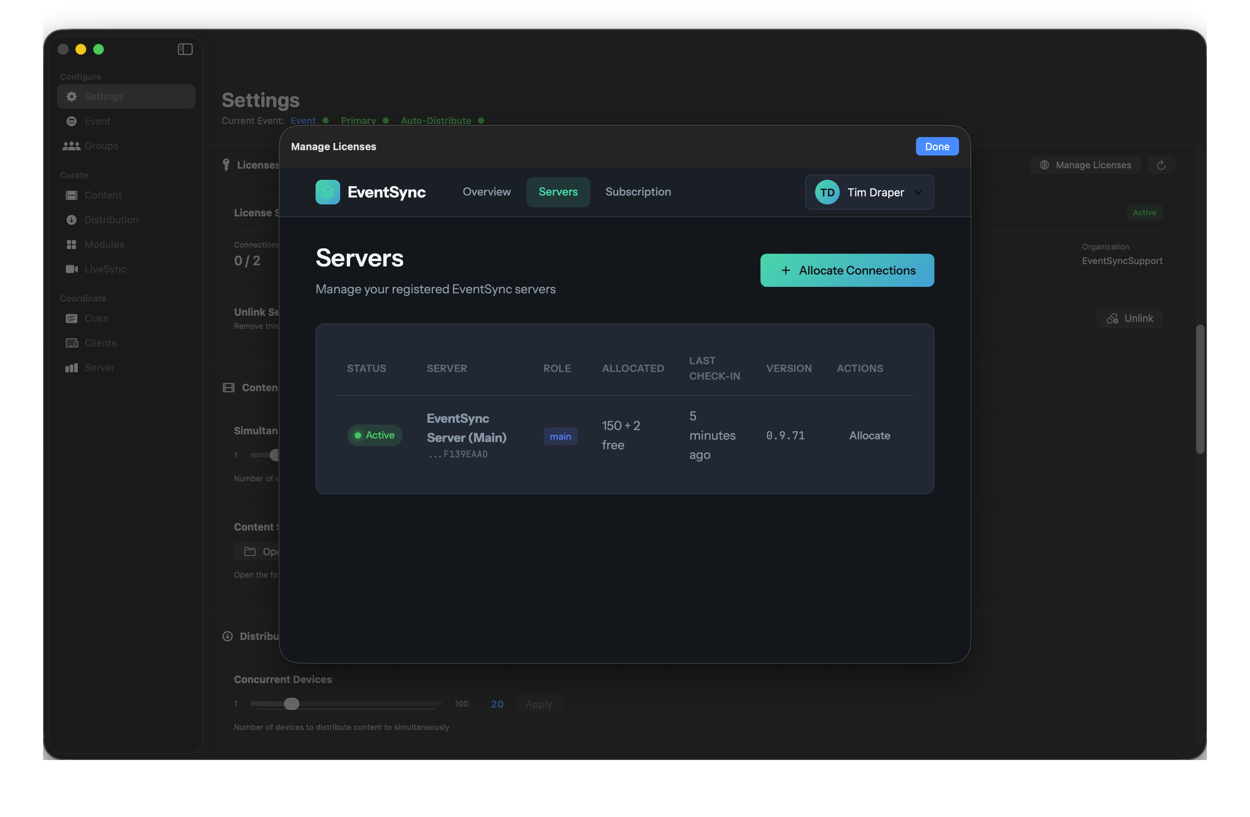Click the EventSync logo icon

[328, 192]
